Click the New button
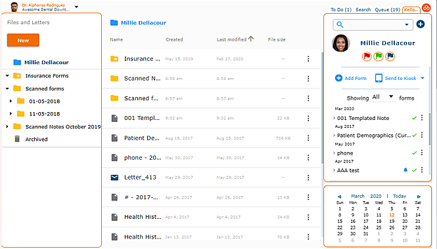Viewport: 437px width, 249px height. pos(23,40)
